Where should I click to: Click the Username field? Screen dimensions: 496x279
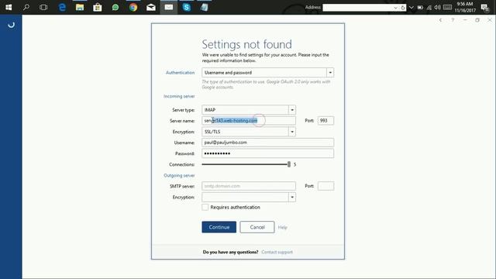point(267,143)
